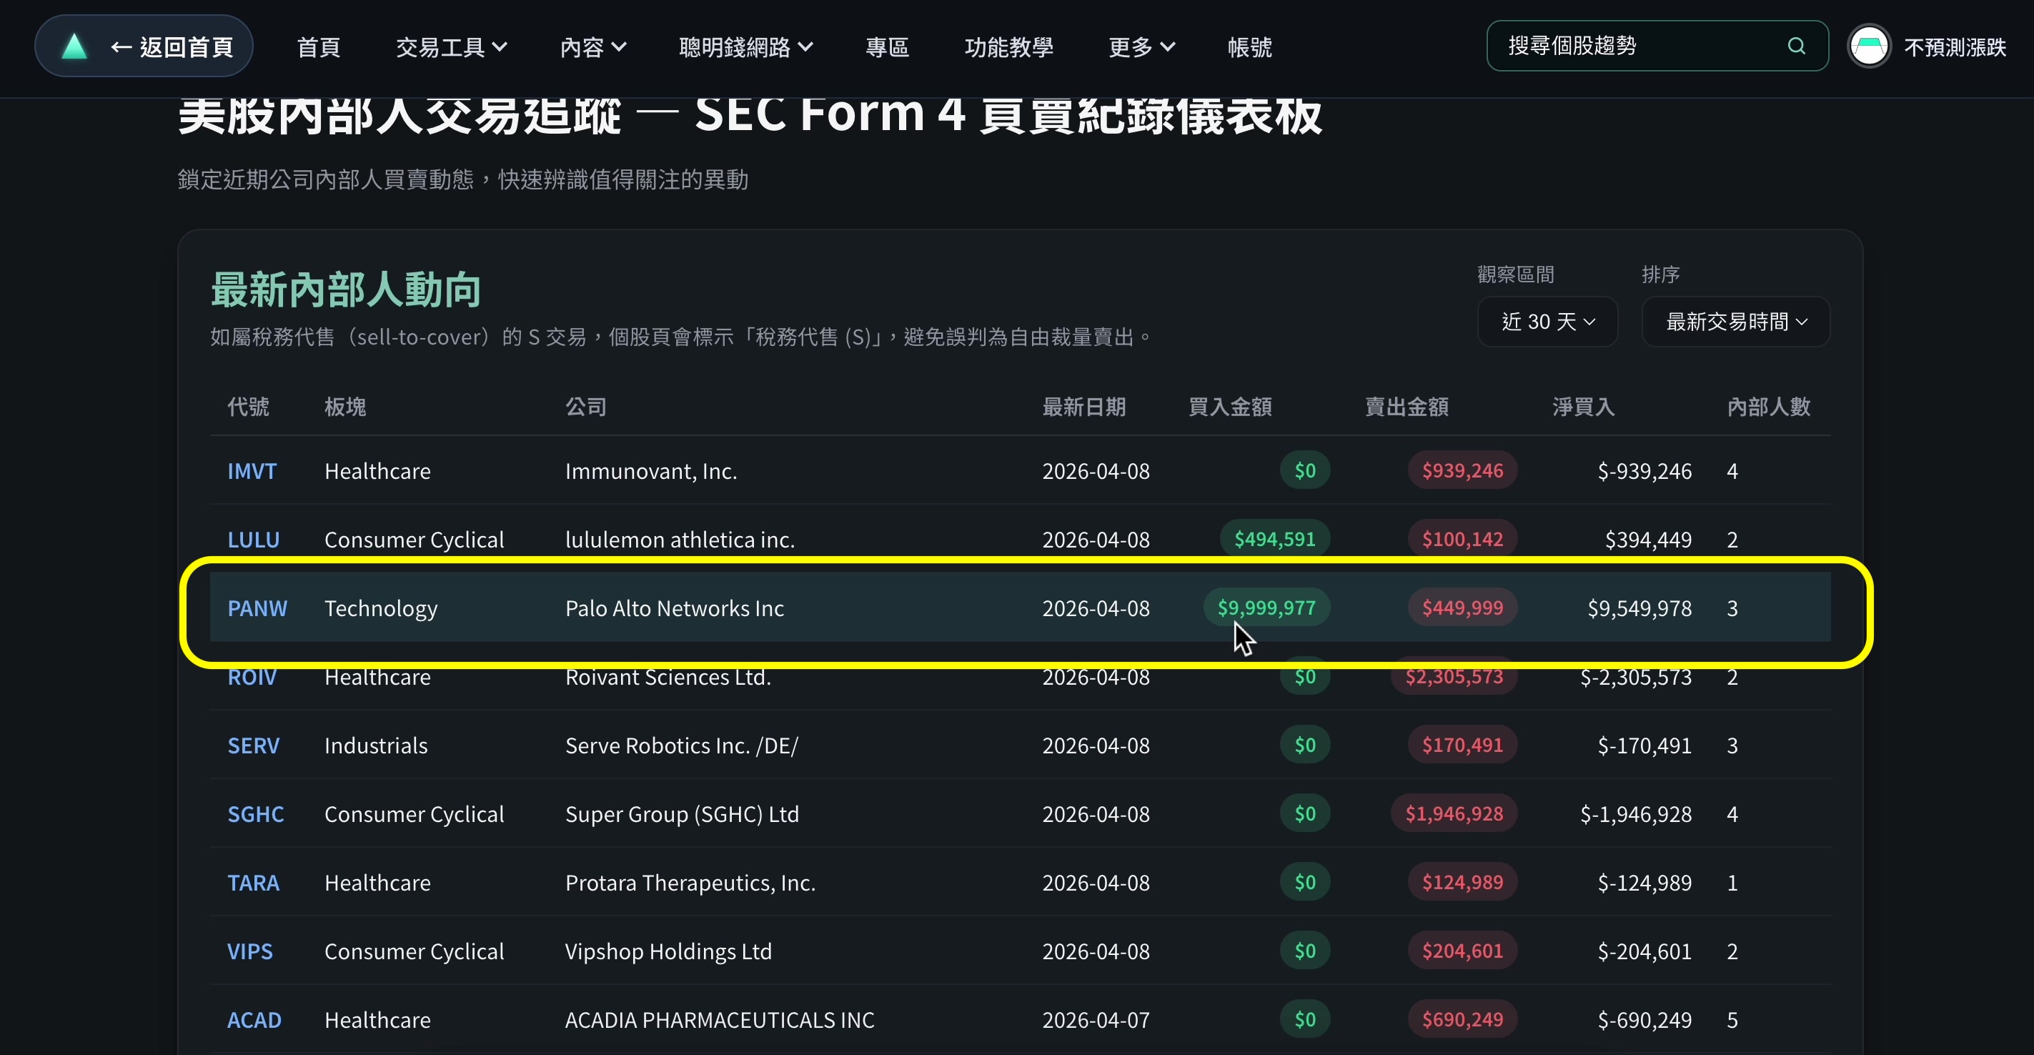This screenshot has height=1055, width=2034.
Task: Click the 內部人數 column header
Action: click(1768, 407)
